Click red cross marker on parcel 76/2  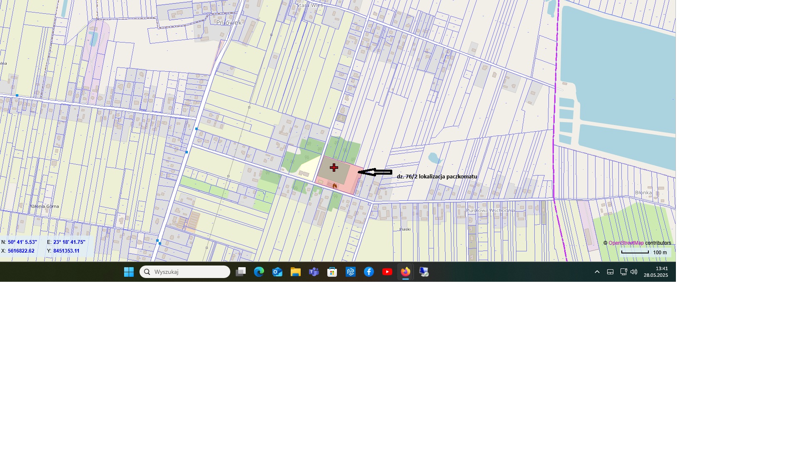tap(334, 168)
